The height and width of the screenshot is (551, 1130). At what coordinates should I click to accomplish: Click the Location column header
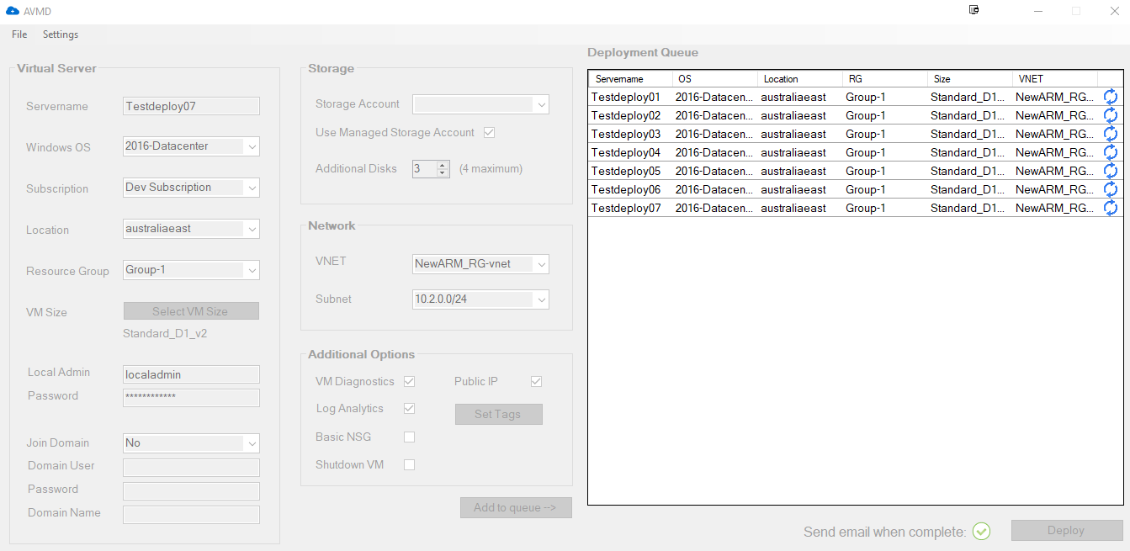(x=801, y=78)
